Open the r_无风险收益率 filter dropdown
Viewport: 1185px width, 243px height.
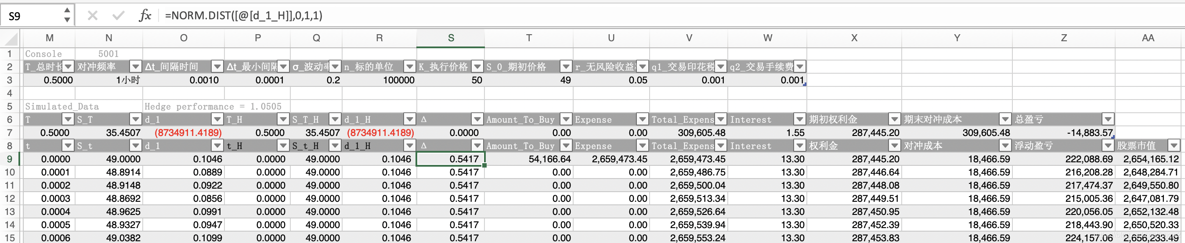click(x=642, y=67)
